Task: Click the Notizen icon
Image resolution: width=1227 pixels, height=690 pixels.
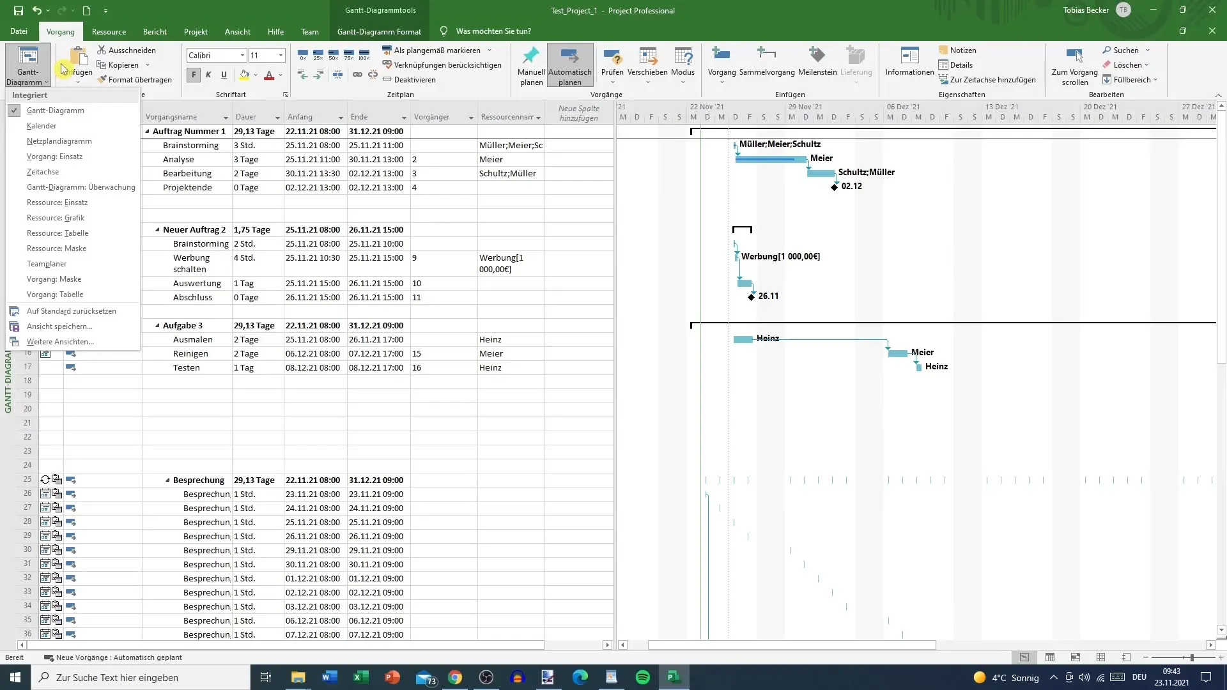Action: pyautogui.click(x=943, y=50)
